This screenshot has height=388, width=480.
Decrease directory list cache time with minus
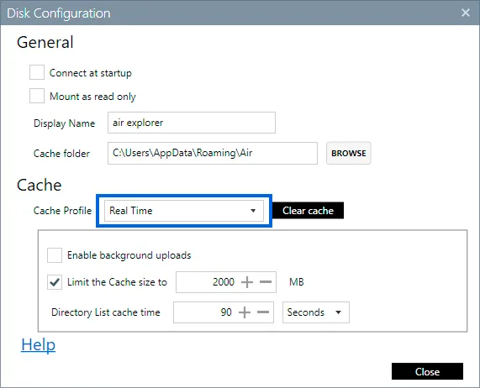(x=263, y=312)
